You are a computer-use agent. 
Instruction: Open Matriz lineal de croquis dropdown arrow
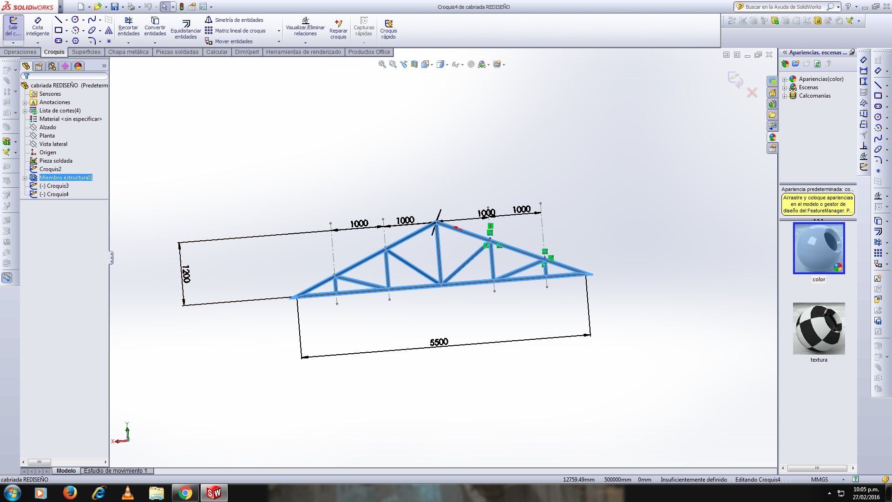pos(279,31)
